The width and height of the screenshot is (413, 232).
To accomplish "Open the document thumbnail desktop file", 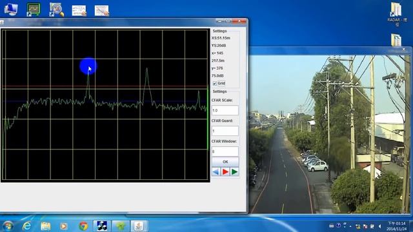I will [79, 11].
